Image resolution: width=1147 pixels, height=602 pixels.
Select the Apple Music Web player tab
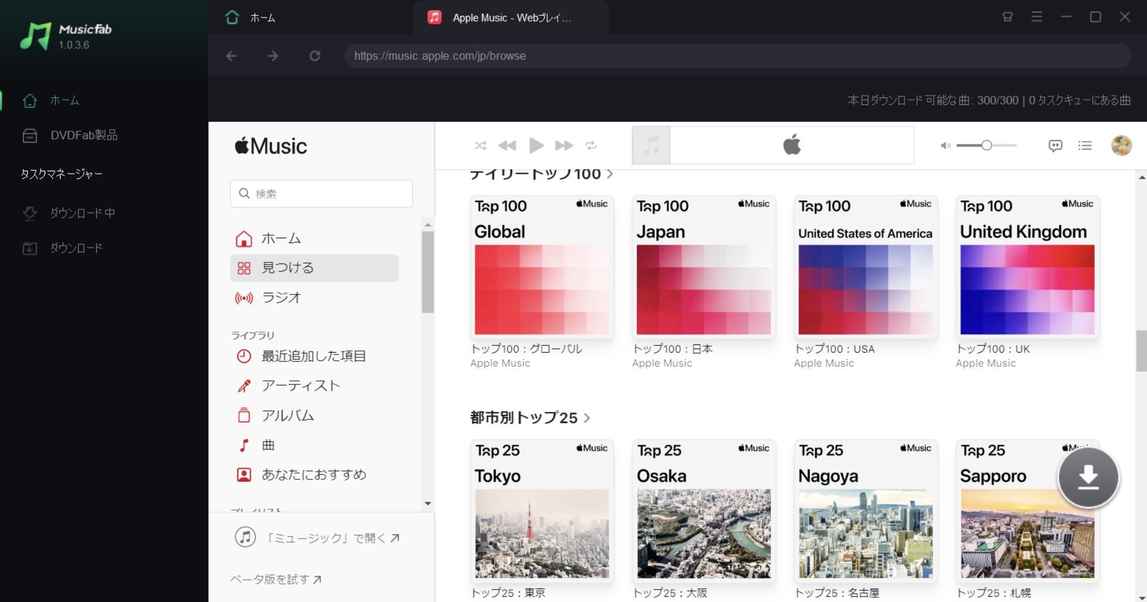pos(511,18)
